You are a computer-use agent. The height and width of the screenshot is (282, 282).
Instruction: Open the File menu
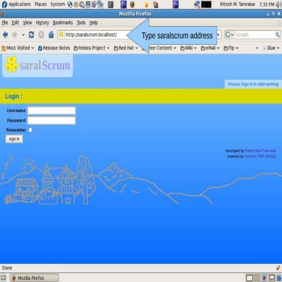[x=5, y=23]
